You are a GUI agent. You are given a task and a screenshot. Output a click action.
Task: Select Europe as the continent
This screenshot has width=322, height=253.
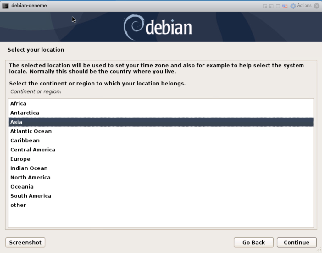161,159
